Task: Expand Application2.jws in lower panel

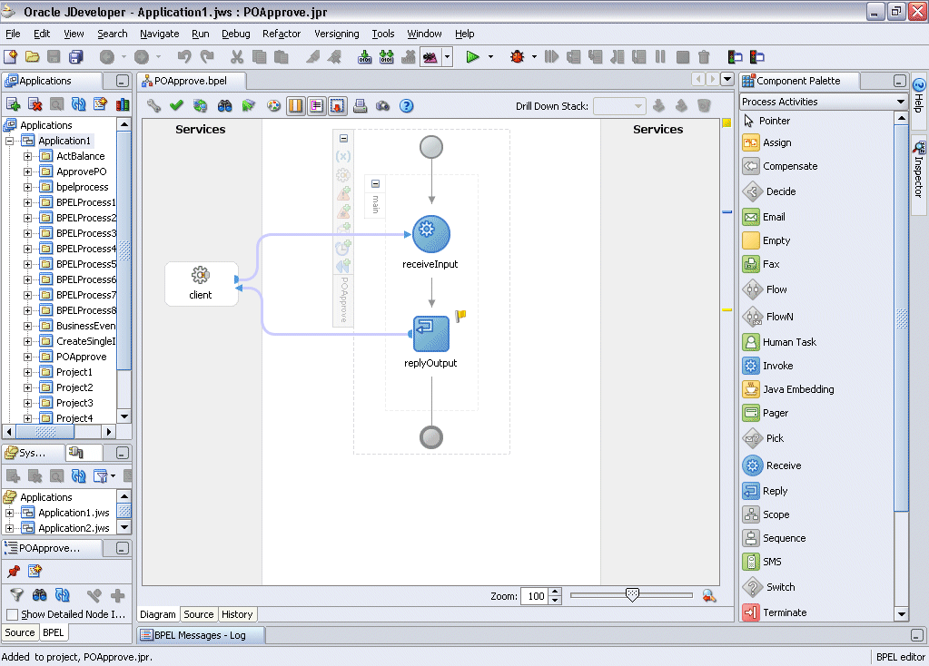Action: [9, 528]
